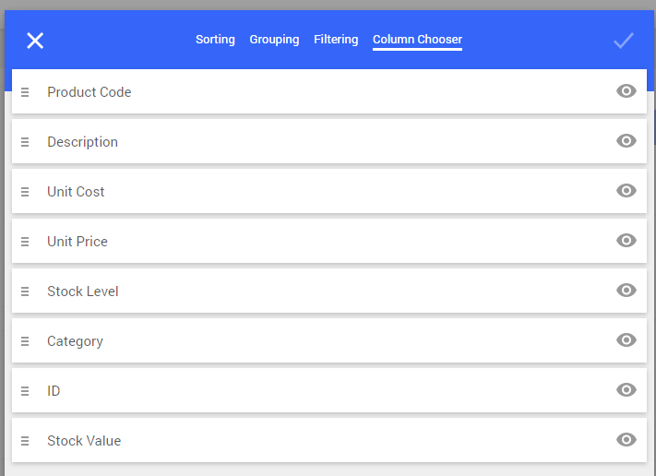Hide the Unit Cost column
The image size is (656, 476).
626,190
